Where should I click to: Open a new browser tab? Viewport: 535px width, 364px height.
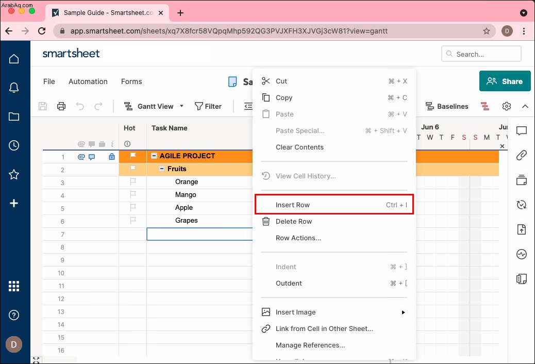tap(180, 13)
